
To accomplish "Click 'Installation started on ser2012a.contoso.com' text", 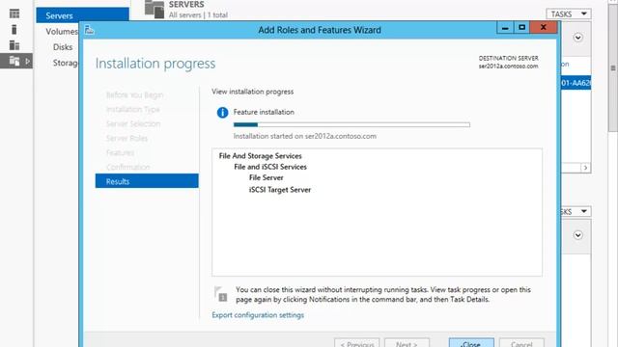I will 305,136.
